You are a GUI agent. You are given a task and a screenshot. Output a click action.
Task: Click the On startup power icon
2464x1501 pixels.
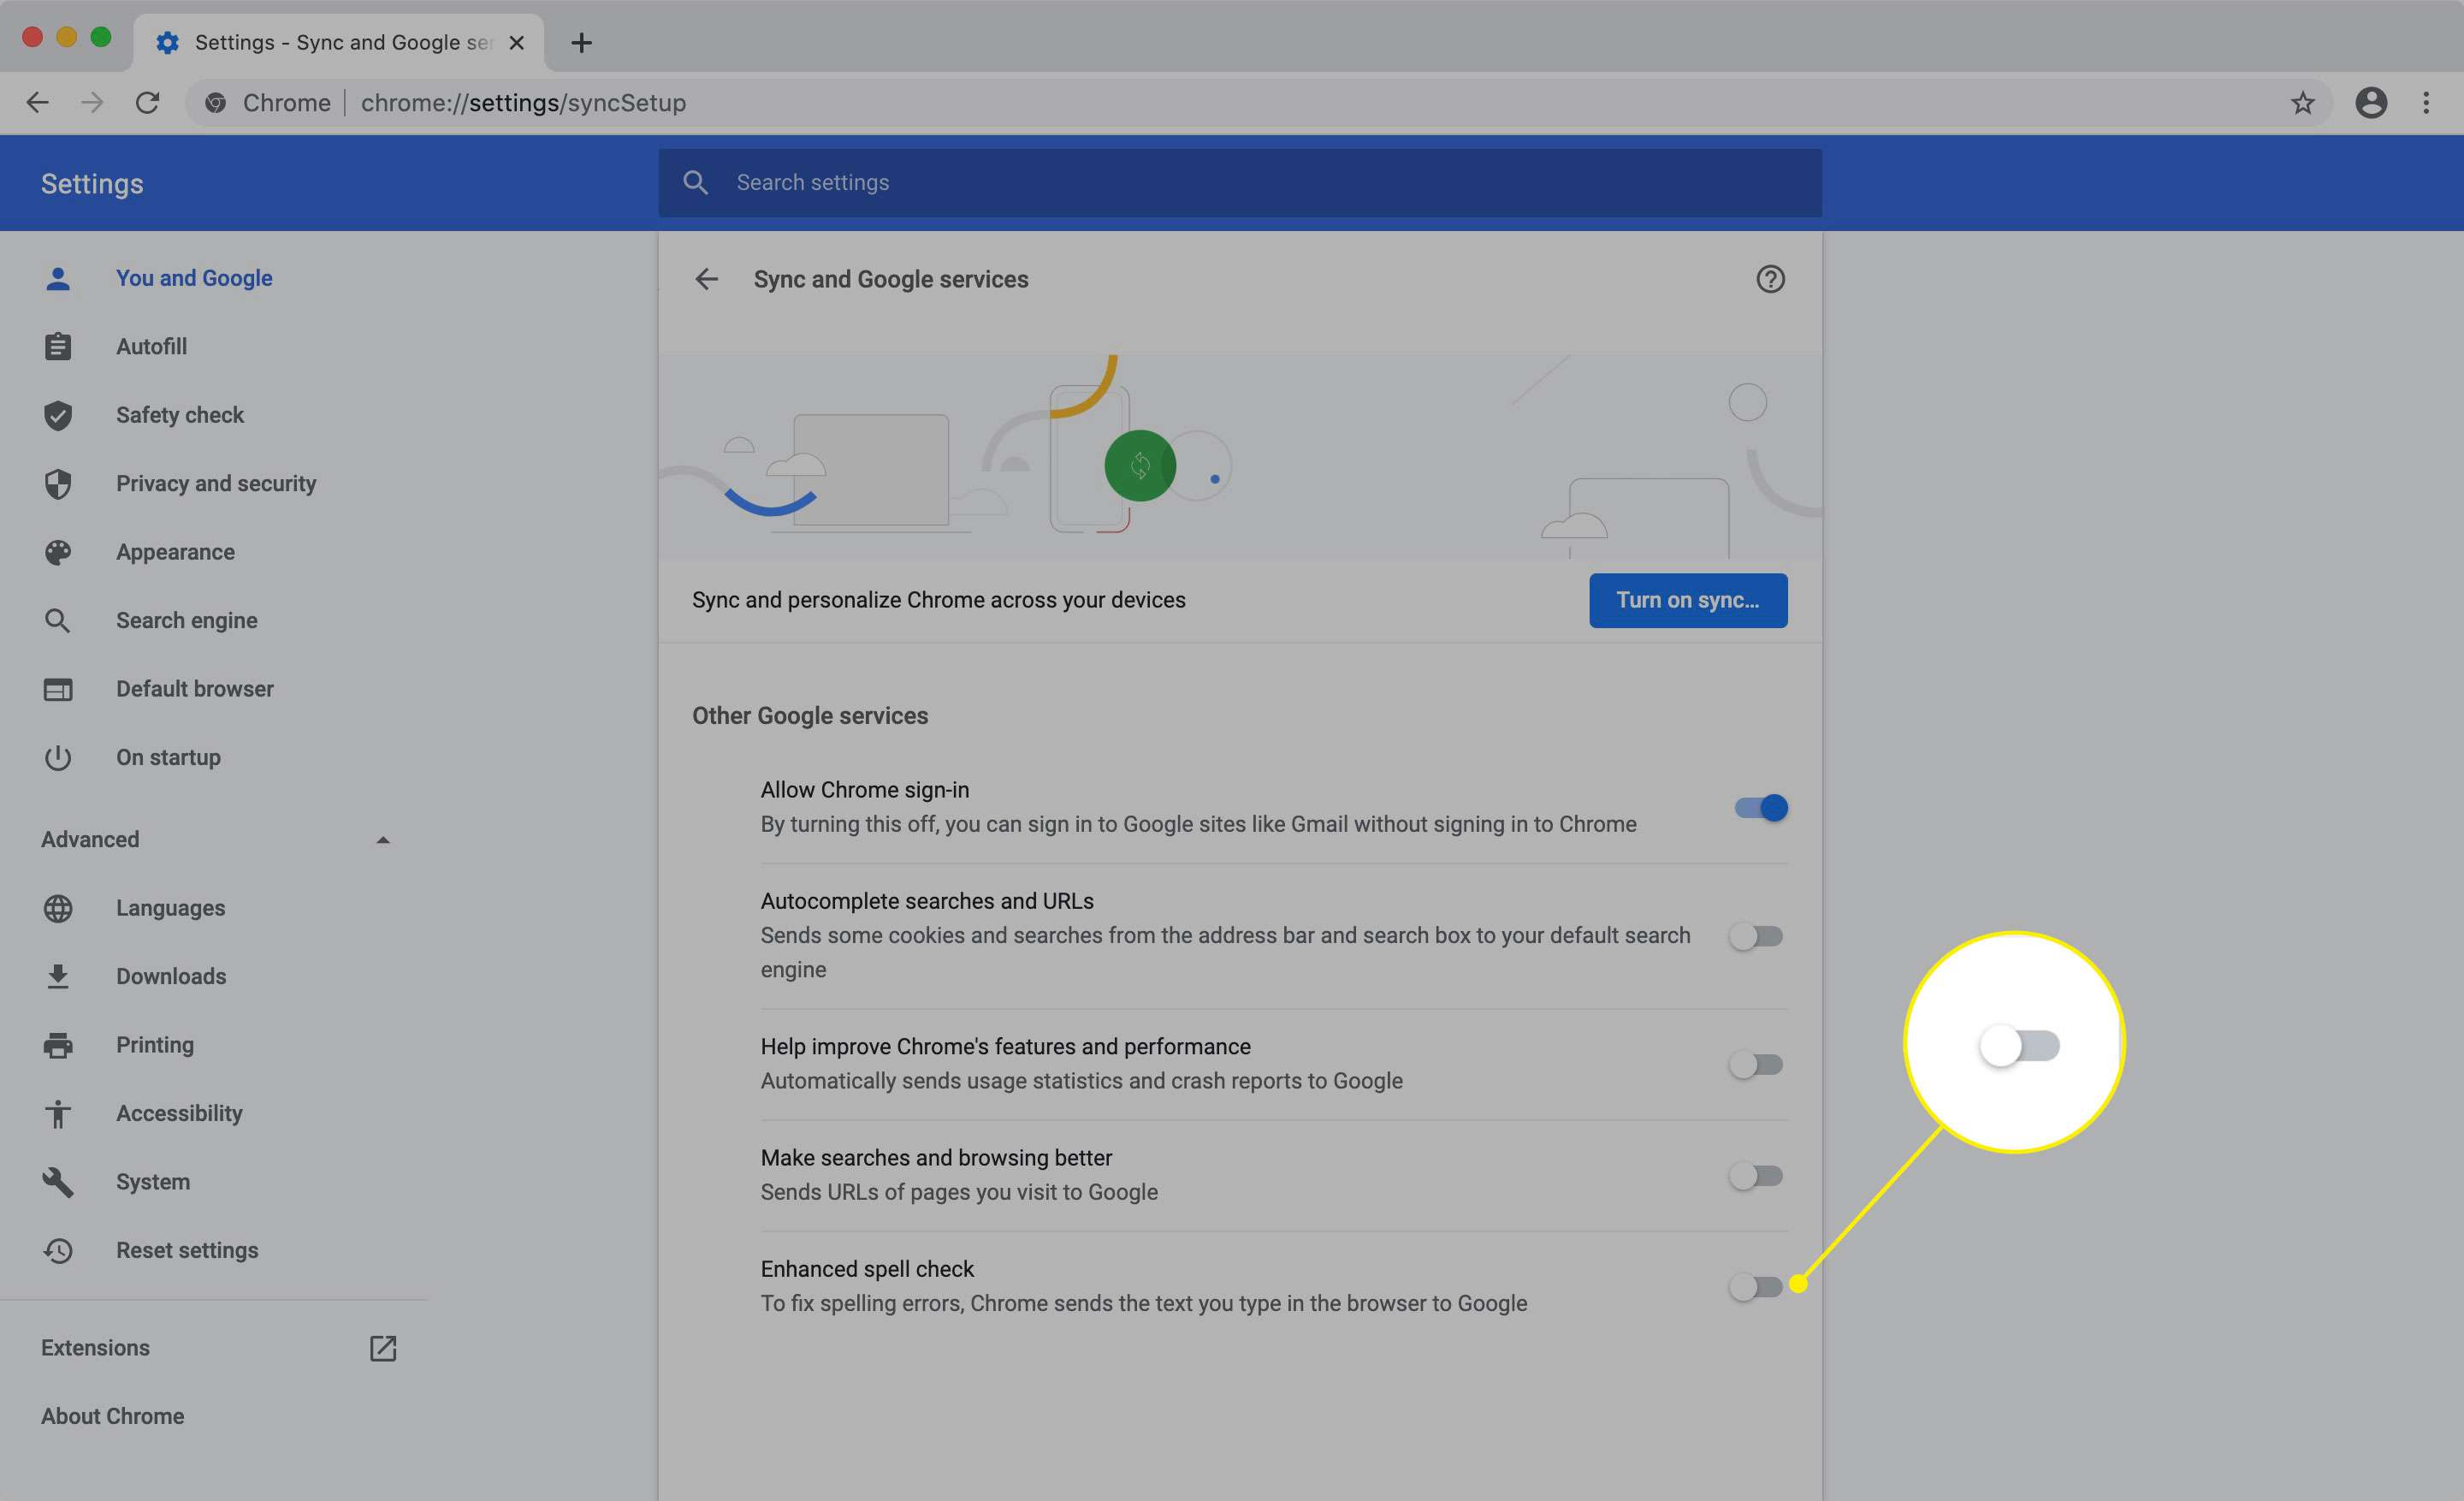(58, 757)
